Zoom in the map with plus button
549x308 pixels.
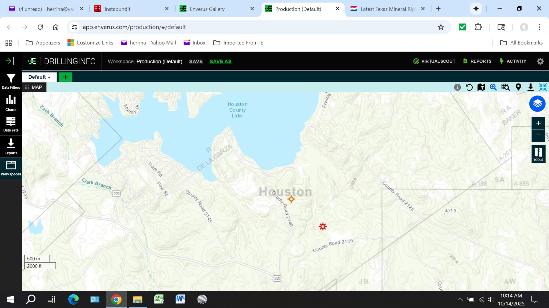[538, 123]
